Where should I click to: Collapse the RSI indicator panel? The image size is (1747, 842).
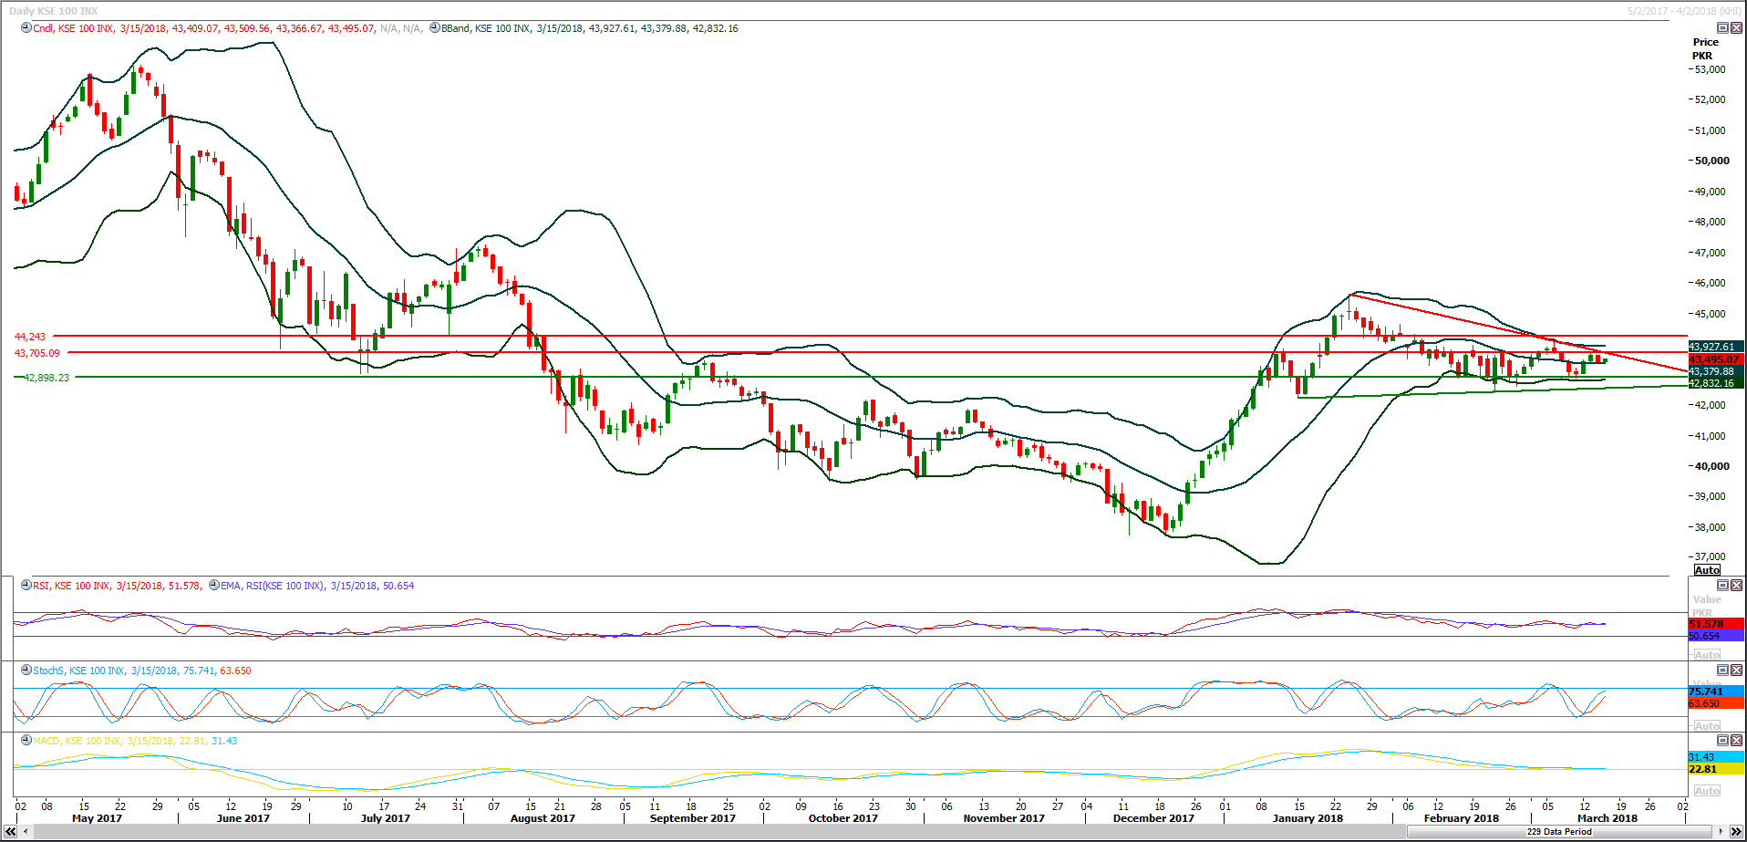click(x=1722, y=586)
